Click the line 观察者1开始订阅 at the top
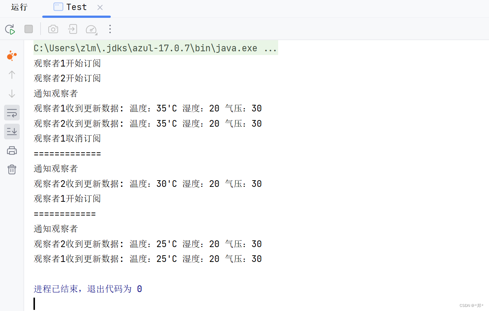Image resolution: width=489 pixels, height=311 pixels. (67, 63)
